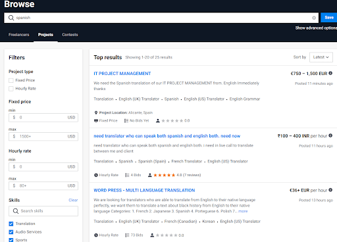This screenshot has width=337, height=242.
Task: Click the Save search button
Action: pyautogui.click(x=328, y=18)
